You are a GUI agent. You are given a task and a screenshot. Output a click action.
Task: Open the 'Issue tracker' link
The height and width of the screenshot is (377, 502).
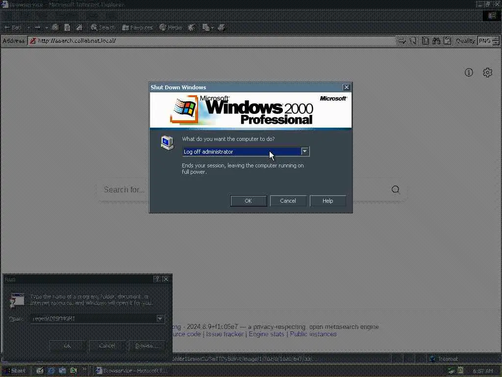click(x=225, y=334)
